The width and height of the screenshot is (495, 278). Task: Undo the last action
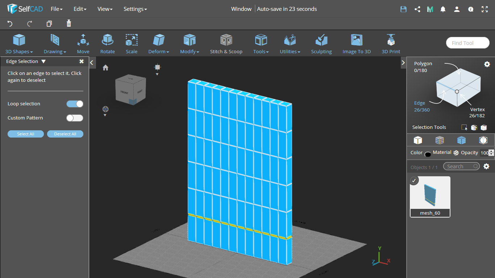[x=10, y=24]
